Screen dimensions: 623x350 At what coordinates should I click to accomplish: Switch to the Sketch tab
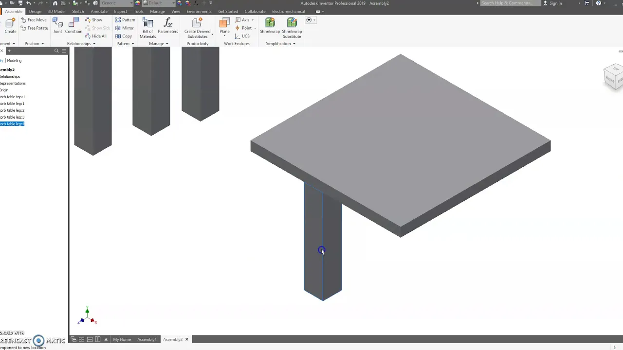click(78, 11)
